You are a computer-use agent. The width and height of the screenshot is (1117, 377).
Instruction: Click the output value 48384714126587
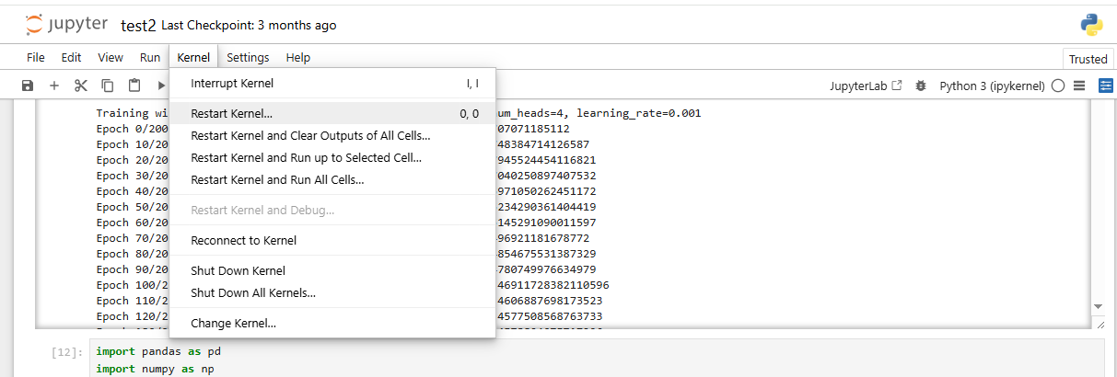tap(543, 144)
